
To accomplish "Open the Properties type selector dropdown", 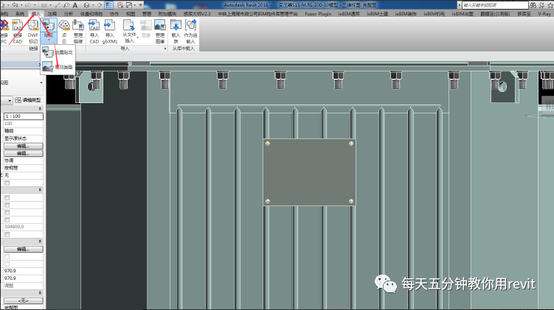I will coord(41,82).
